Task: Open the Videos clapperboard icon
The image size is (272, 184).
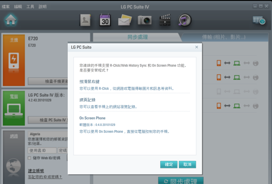Action: (165, 20)
